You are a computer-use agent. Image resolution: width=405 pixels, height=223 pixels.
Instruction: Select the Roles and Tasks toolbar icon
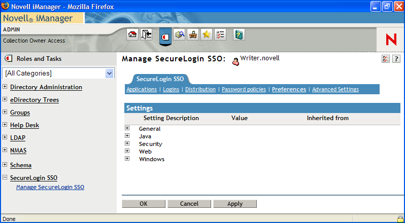[x=165, y=37]
